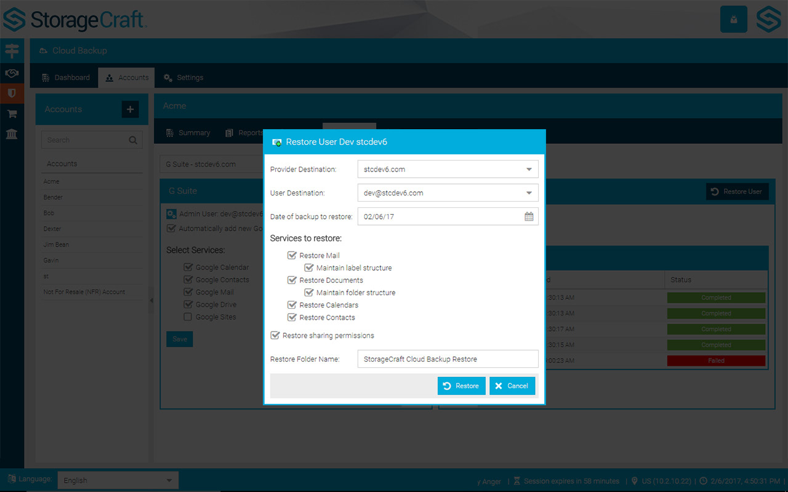Open the Reports tab for Acme

[244, 133]
